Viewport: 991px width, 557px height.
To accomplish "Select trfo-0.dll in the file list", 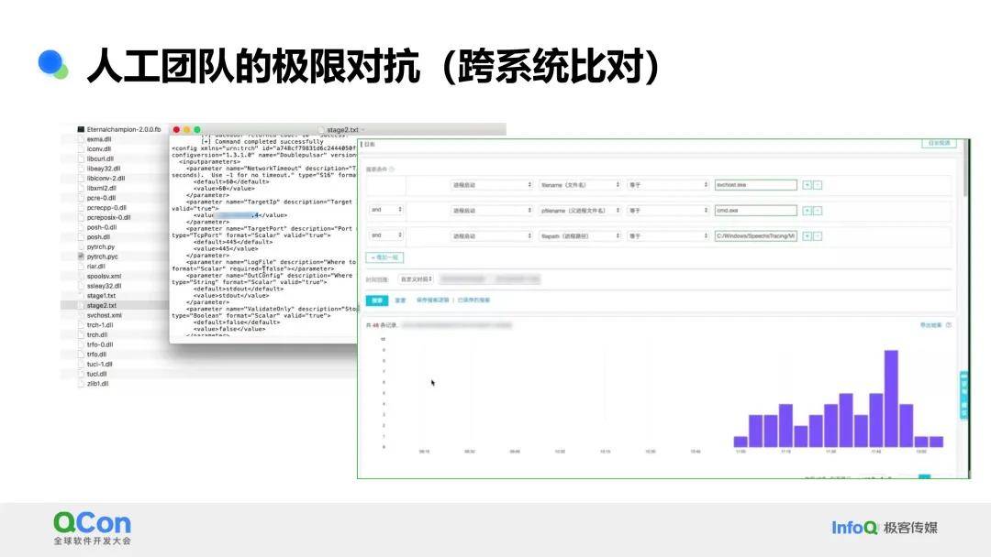I will pyautogui.click(x=100, y=344).
